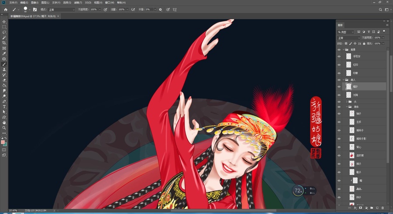The width and height of the screenshot is (393, 214).
Task: Click the Home icon in options bar
Action: (x=6, y=10)
